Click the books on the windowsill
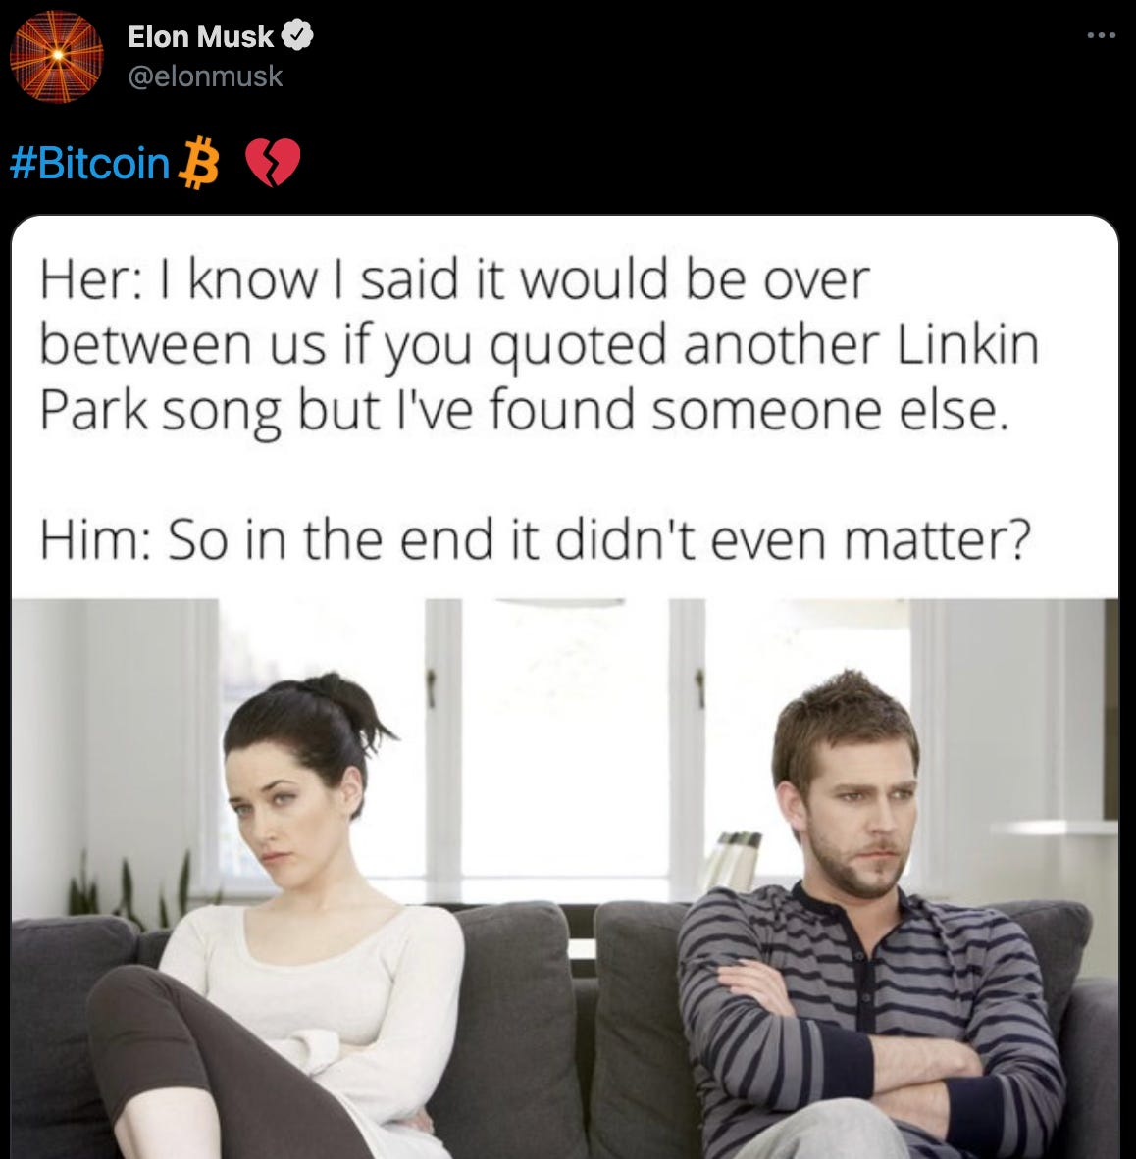The width and height of the screenshot is (1136, 1159). click(x=732, y=861)
